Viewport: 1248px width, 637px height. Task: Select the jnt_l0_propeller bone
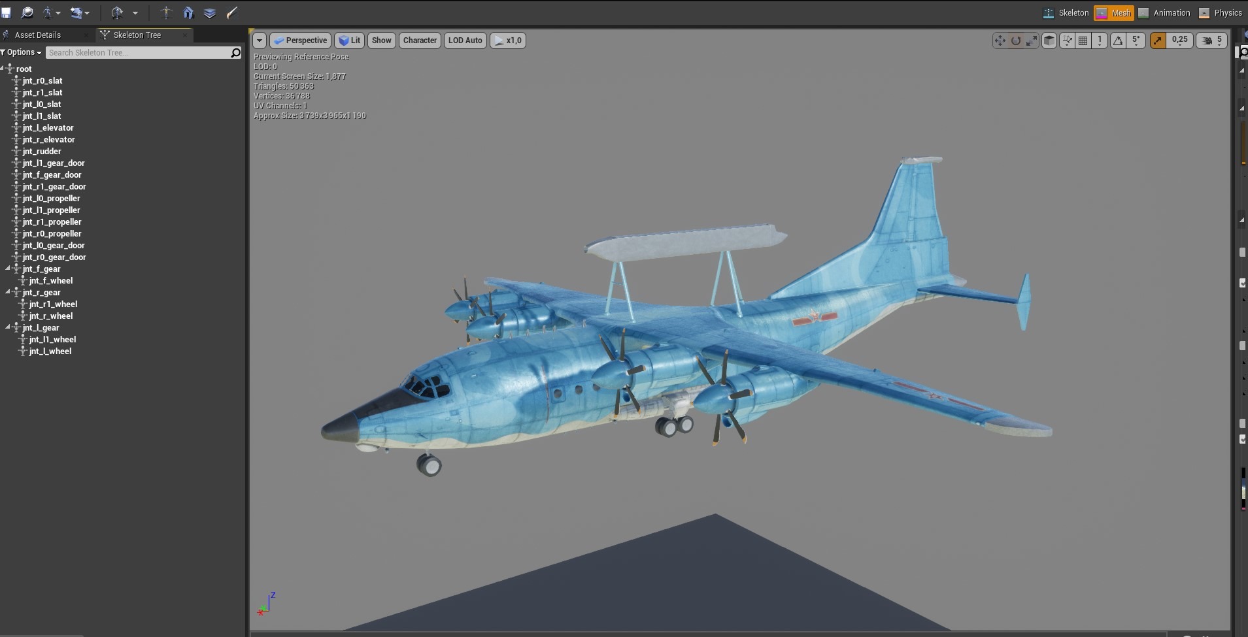click(51, 199)
